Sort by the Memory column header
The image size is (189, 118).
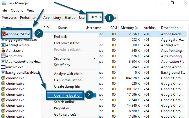click(130, 28)
